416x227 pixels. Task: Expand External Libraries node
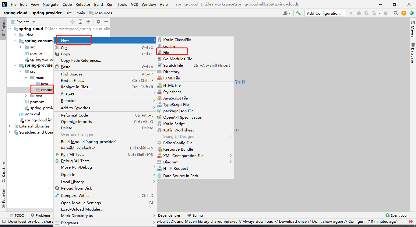(x=9, y=126)
